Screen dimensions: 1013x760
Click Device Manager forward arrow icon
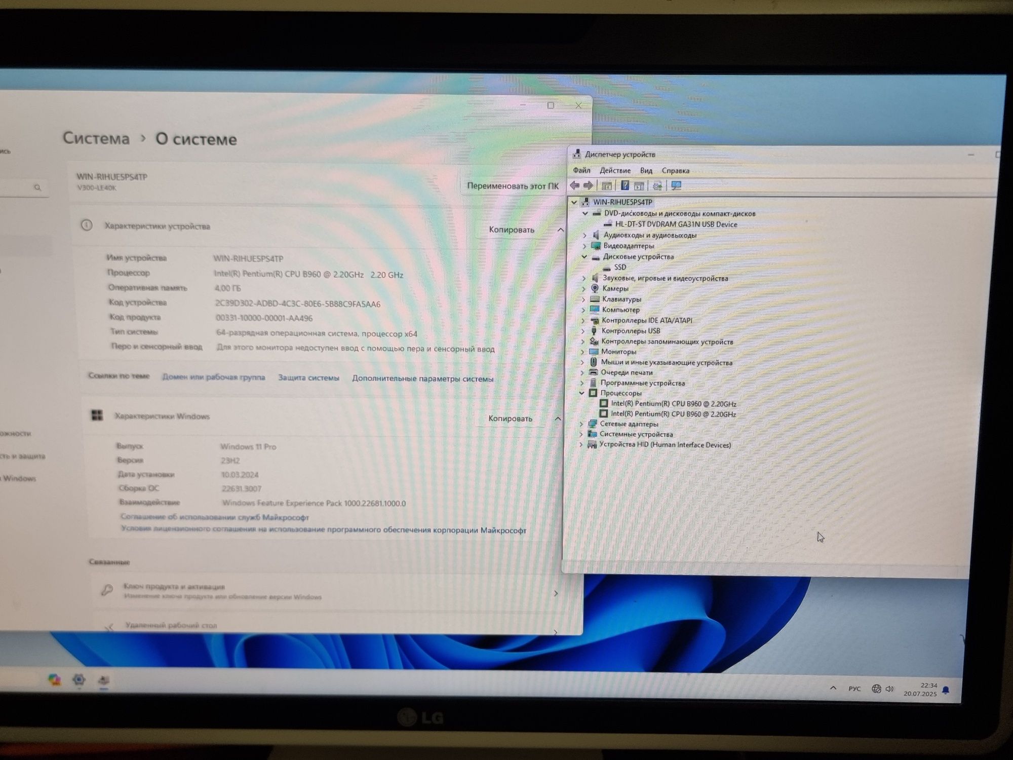pos(588,185)
